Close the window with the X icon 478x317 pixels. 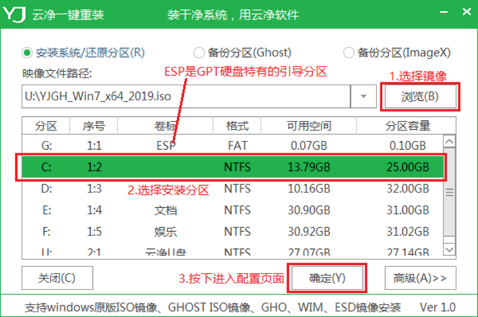466,12
